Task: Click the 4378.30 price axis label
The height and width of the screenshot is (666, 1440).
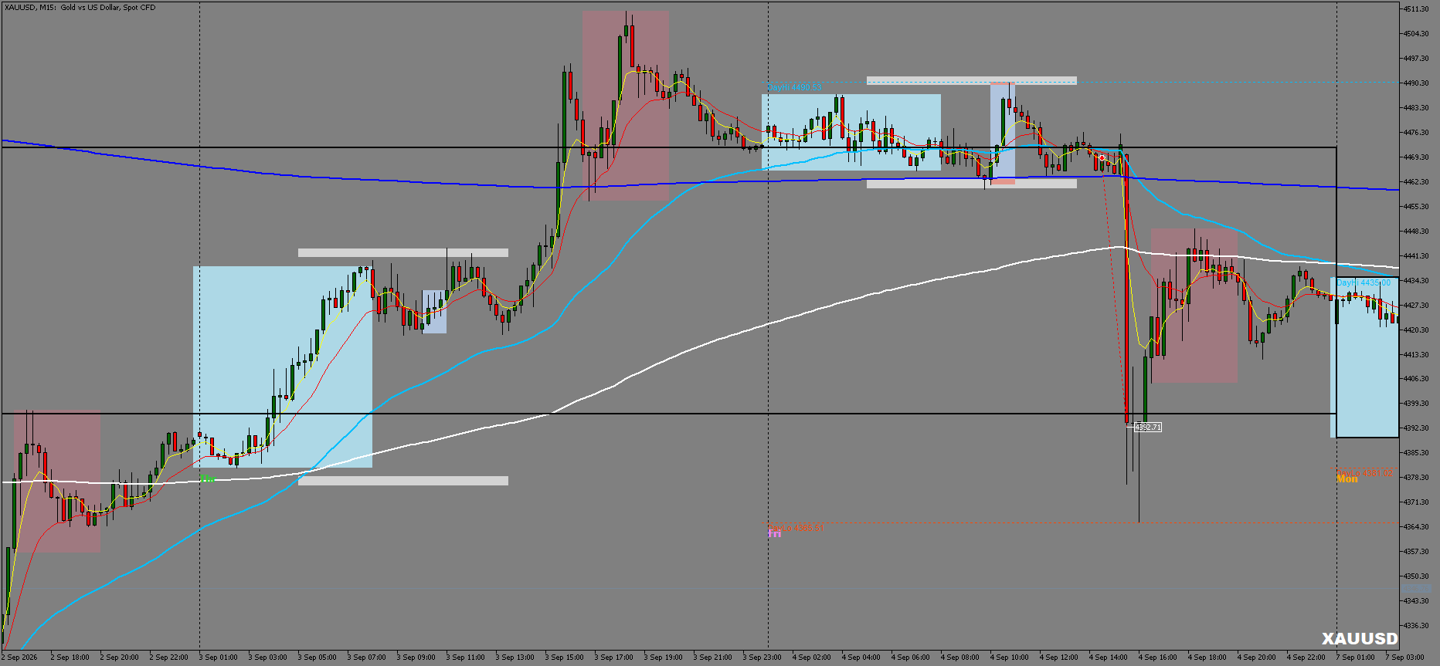Action: pos(1417,478)
